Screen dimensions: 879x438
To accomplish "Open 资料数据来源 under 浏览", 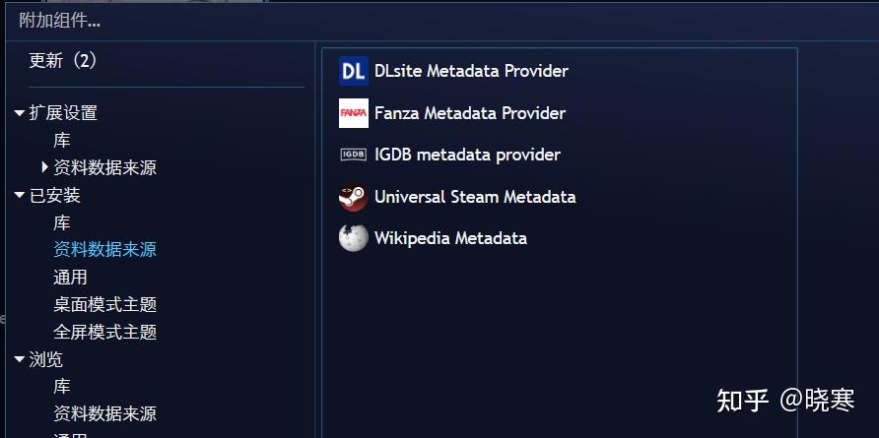I will click(x=104, y=414).
